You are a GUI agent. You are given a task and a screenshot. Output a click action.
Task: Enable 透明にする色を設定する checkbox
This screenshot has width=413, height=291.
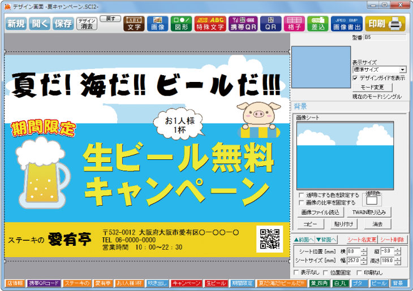pos(301,195)
